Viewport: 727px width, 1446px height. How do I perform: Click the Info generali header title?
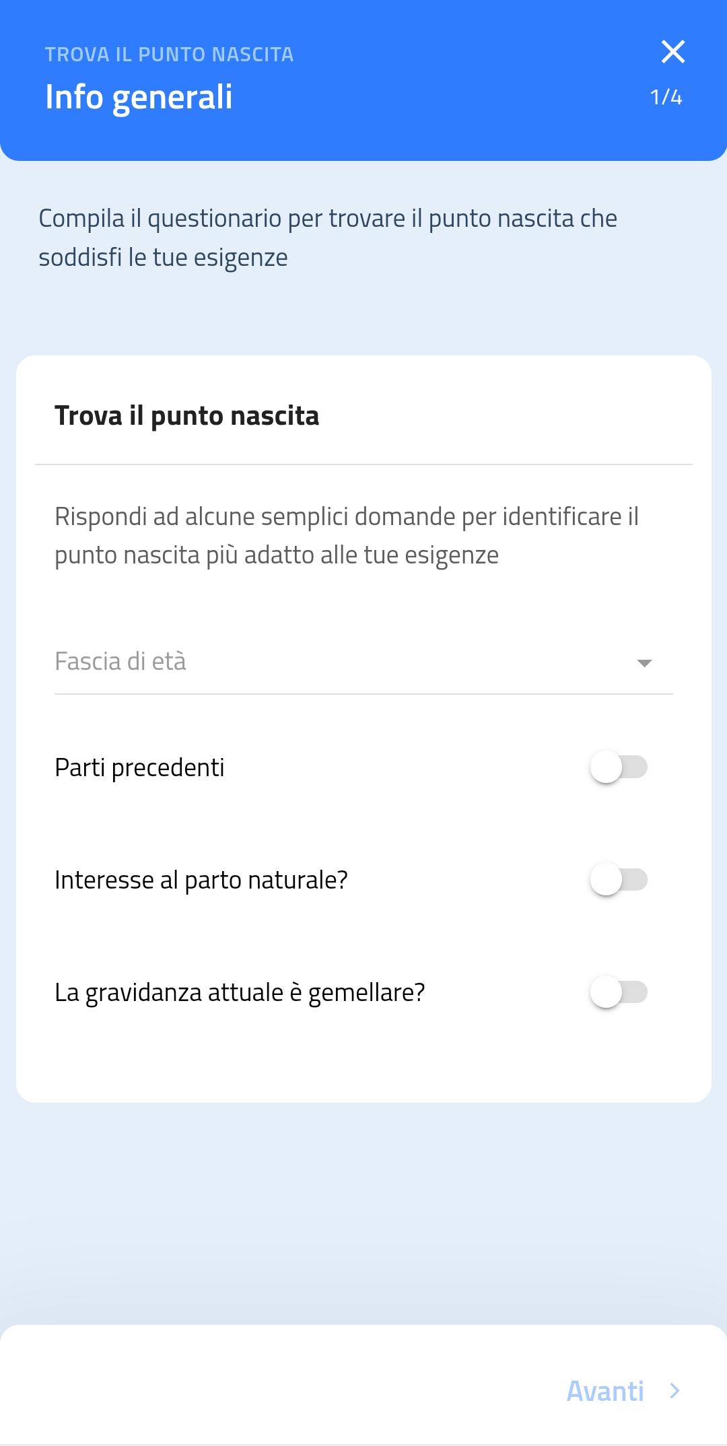pyautogui.click(x=139, y=97)
